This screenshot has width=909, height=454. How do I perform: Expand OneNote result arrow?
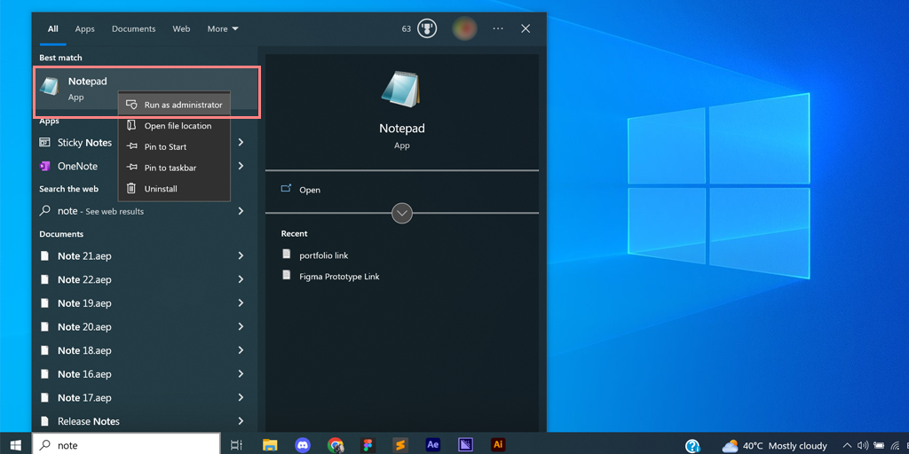tap(241, 166)
